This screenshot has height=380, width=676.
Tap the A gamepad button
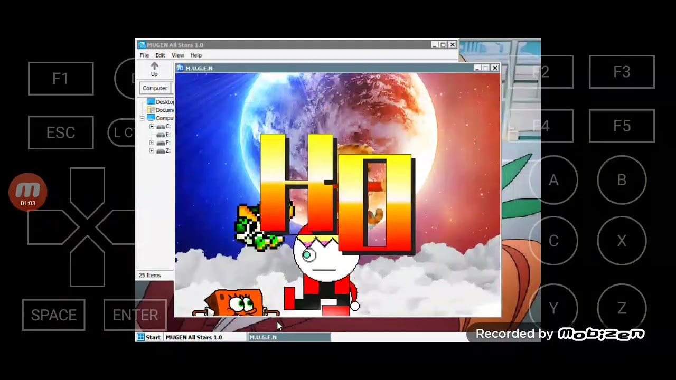pos(553,180)
